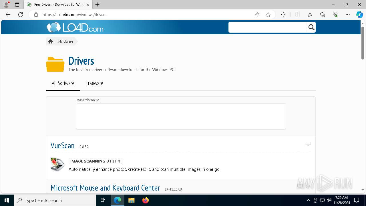Open Settings and more ellipsis menu
The width and height of the screenshot is (366, 206).
point(348,15)
